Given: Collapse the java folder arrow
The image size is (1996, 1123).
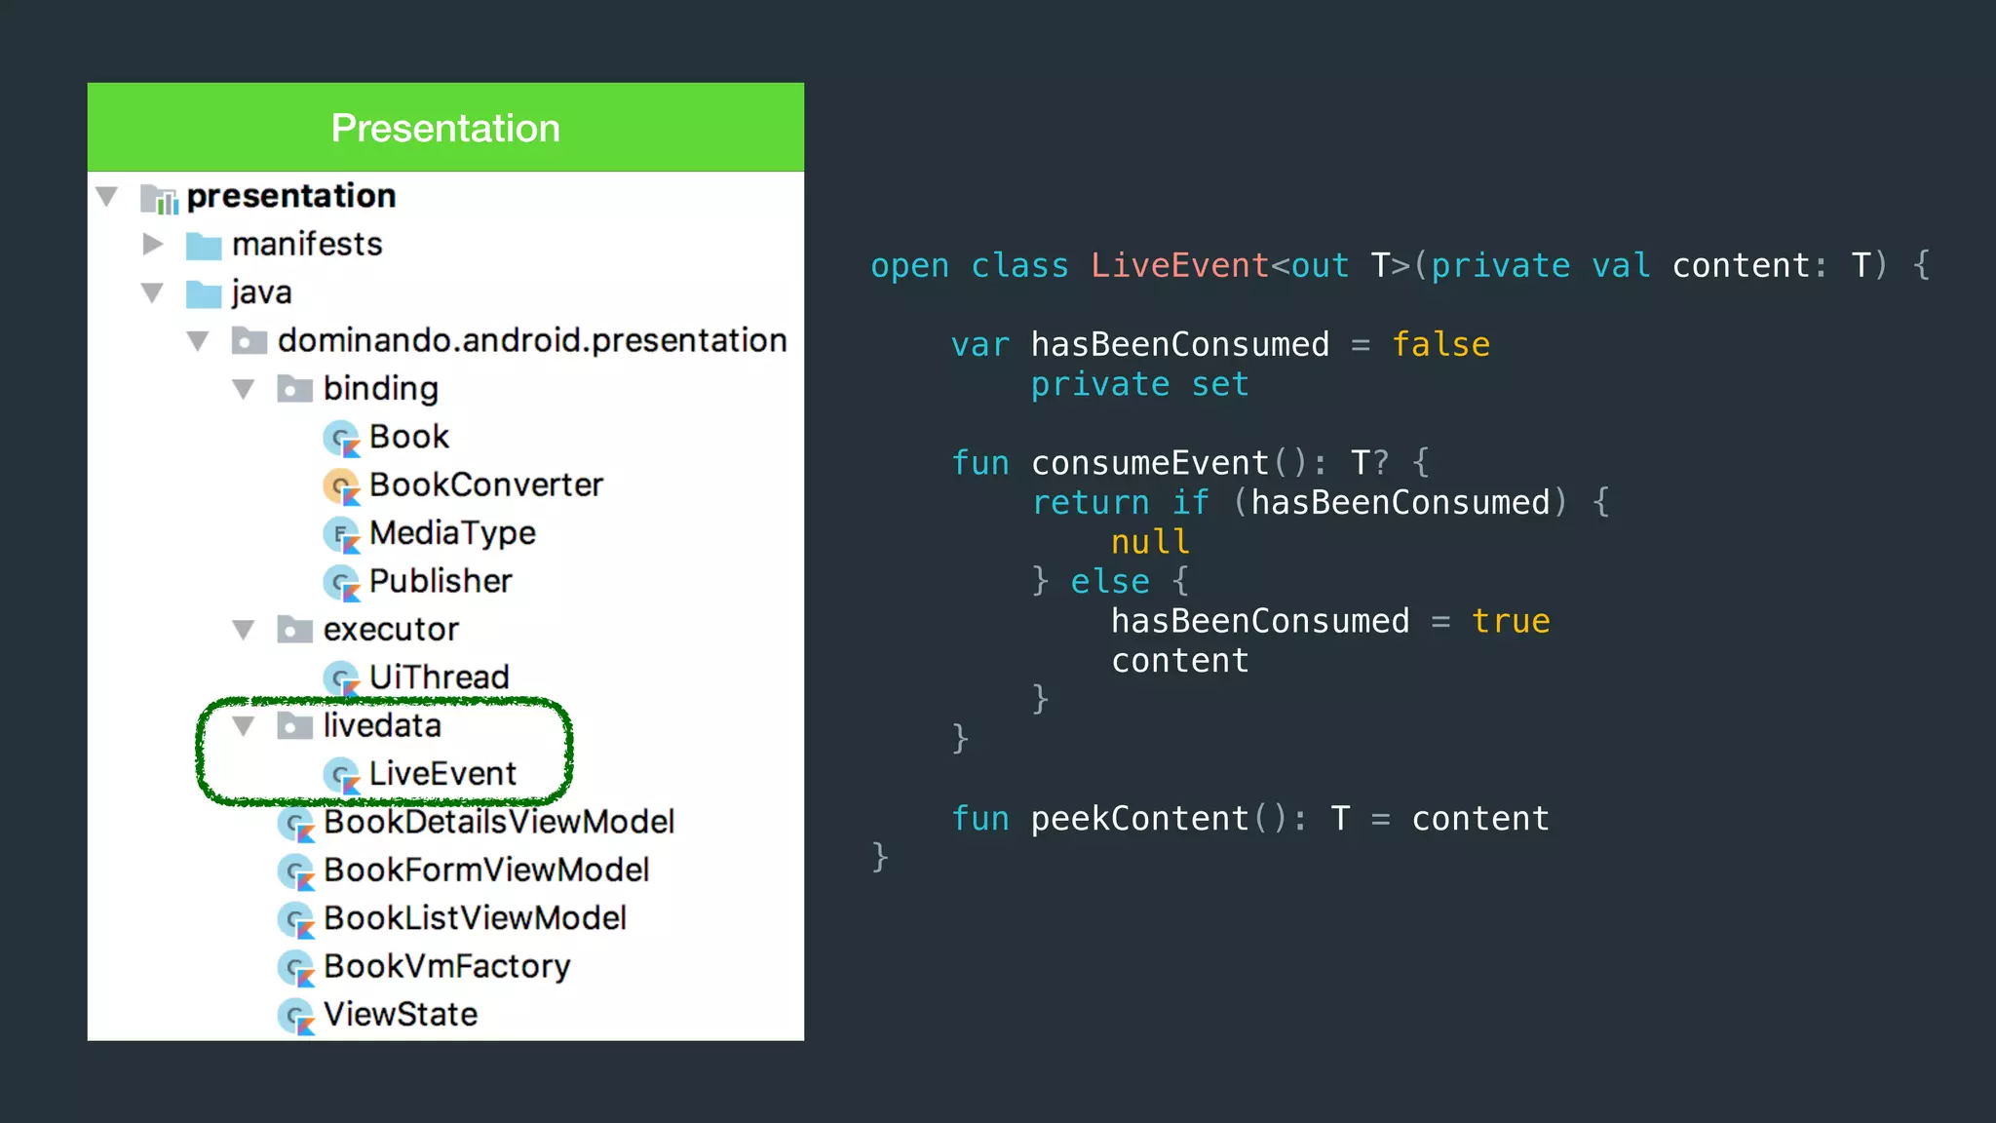Looking at the screenshot, I should (x=152, y=292).
